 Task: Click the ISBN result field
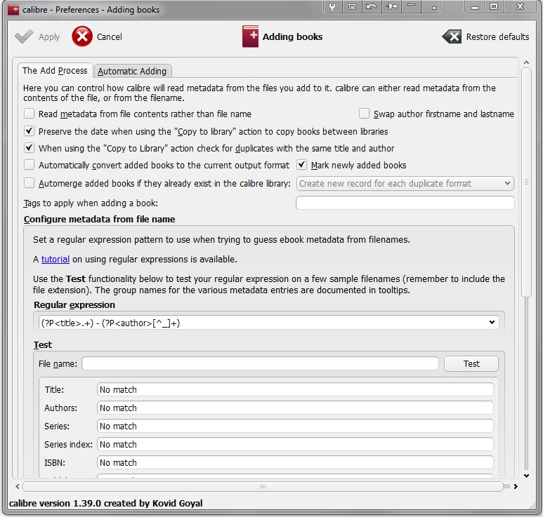[x=295, y=462]
